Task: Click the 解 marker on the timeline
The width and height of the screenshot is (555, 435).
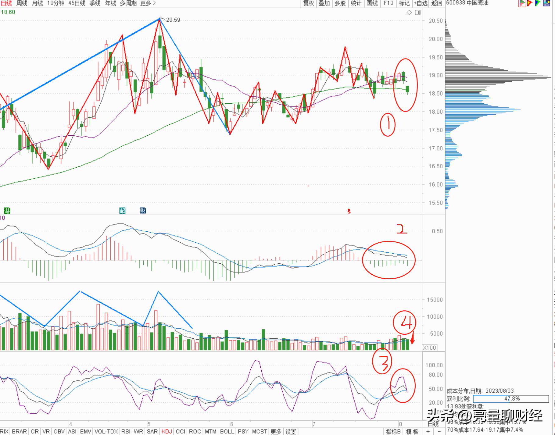Action: coord(122,210)
